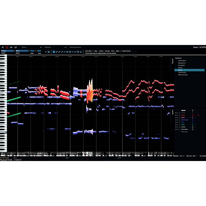Click the open folder icon in toolbar
Screen dimensions: 206x206
[49, 51]
